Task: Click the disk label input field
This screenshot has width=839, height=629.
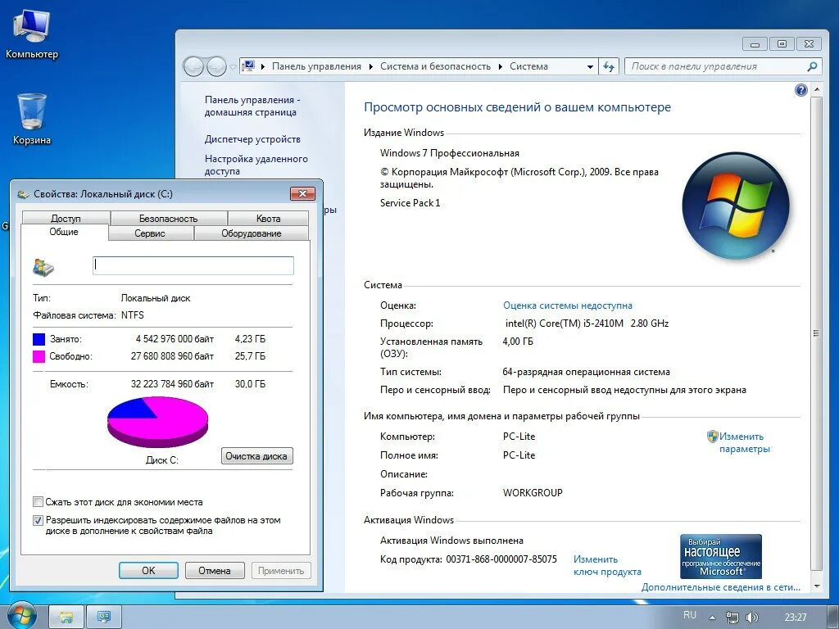Action: point(193,266)
